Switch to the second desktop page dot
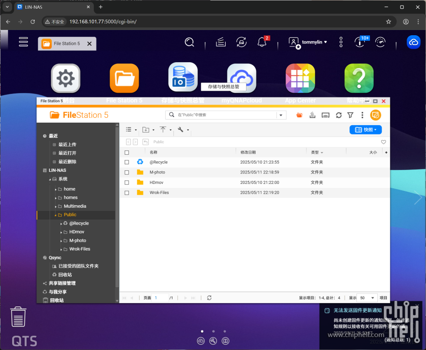 213,331
